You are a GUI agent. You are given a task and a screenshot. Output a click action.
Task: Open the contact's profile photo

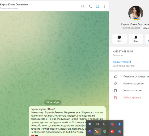coord(136,13)
